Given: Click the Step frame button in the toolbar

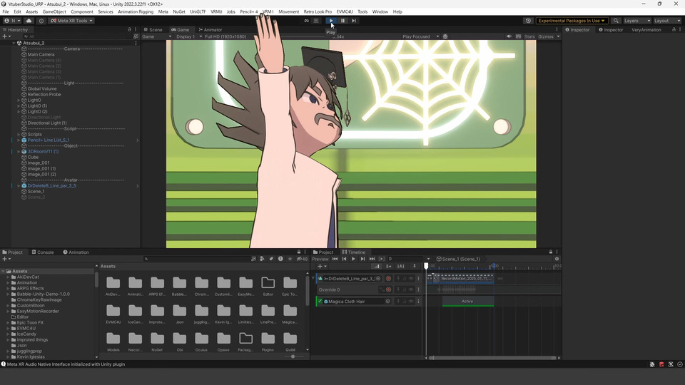Looking at the screenshot, I should pyautogui.click(x=354, y=21).
